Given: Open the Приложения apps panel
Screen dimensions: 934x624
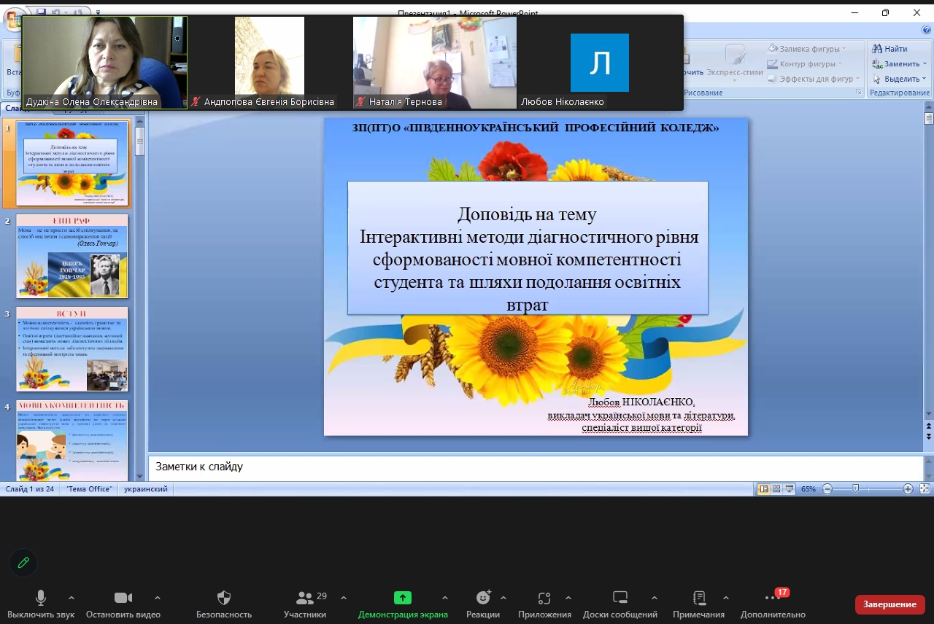Looking at the screenshot, I should coord(544,604).
